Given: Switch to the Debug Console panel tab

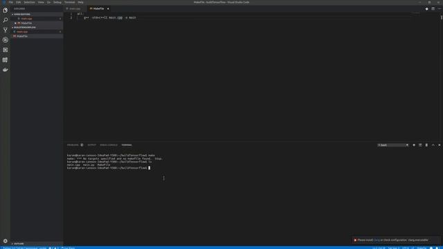Looking at the screenshot, I should [109, 145].
